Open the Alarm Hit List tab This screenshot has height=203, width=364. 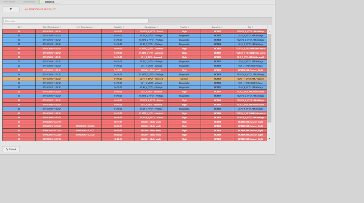tap(29, 2)
